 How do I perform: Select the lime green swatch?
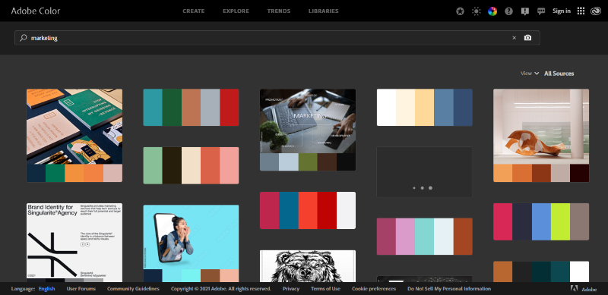click(560, 222)
